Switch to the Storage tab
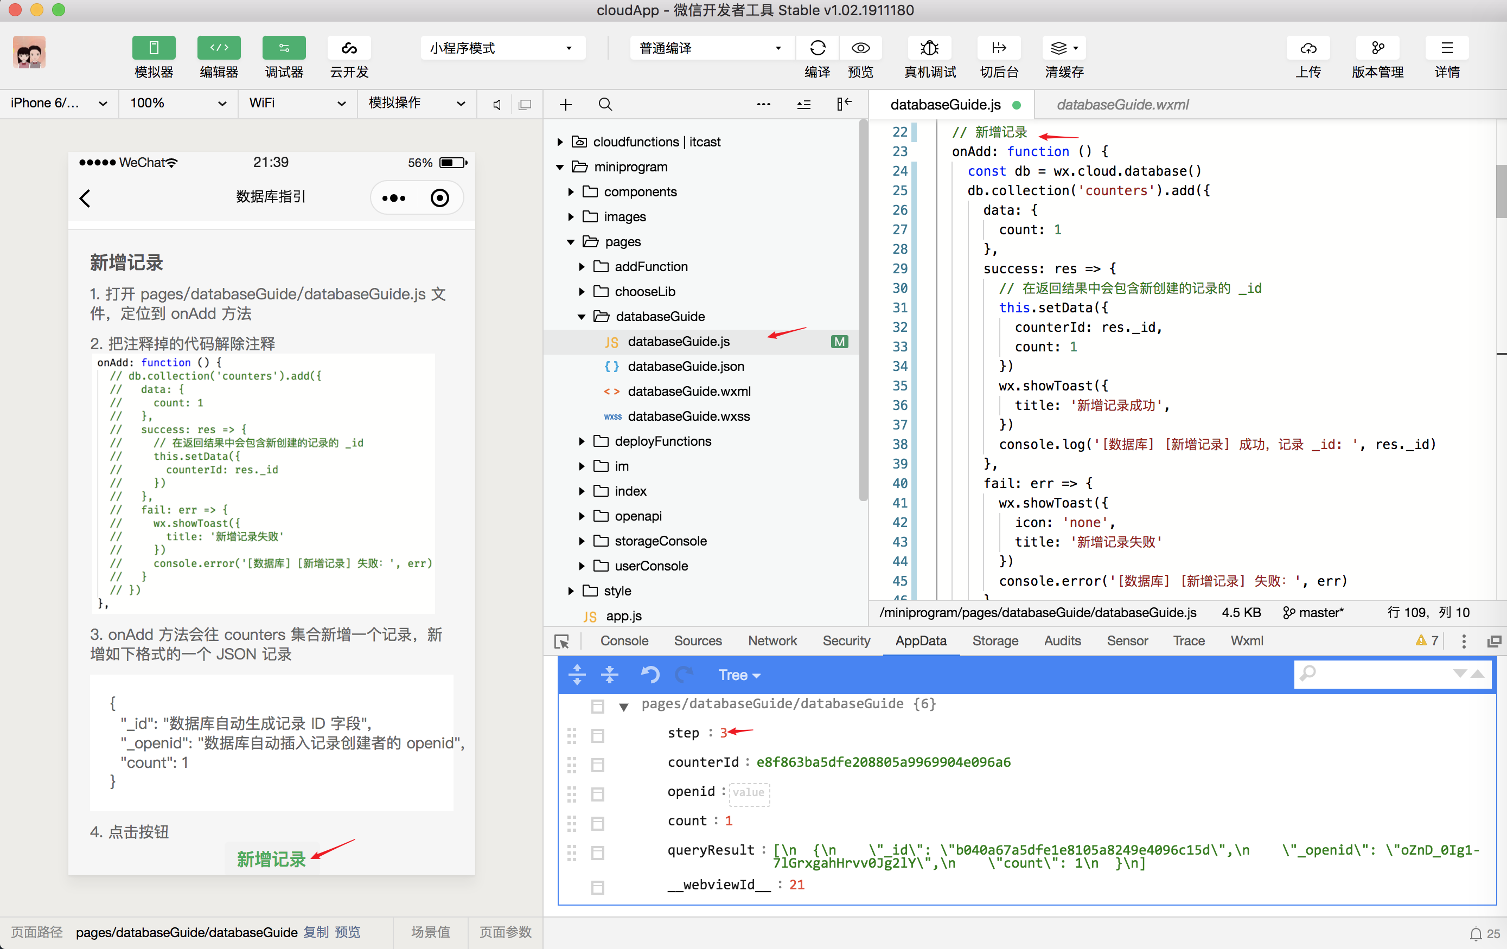The image size is (1507, 949). pyautogui.click(x=995, y=641)
